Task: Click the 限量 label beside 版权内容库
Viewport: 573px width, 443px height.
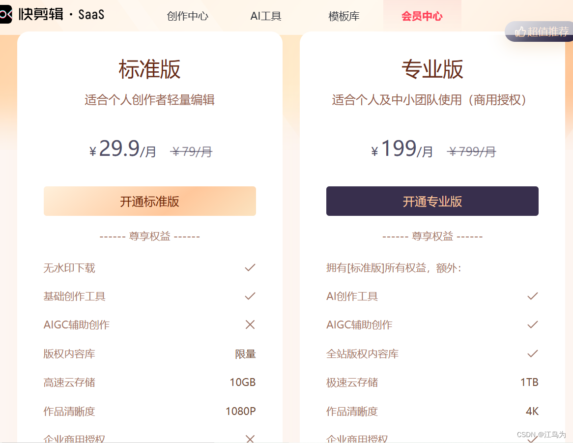Action: tap(245, 354)
